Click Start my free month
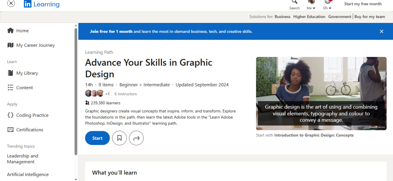 coord(363,4)
